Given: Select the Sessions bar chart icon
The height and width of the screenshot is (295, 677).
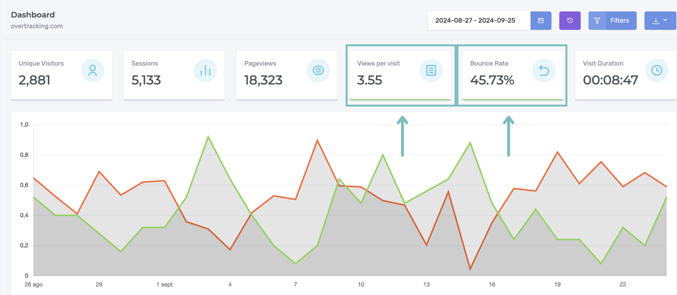Looking at the screenshot, I should (x=205, y=70).
